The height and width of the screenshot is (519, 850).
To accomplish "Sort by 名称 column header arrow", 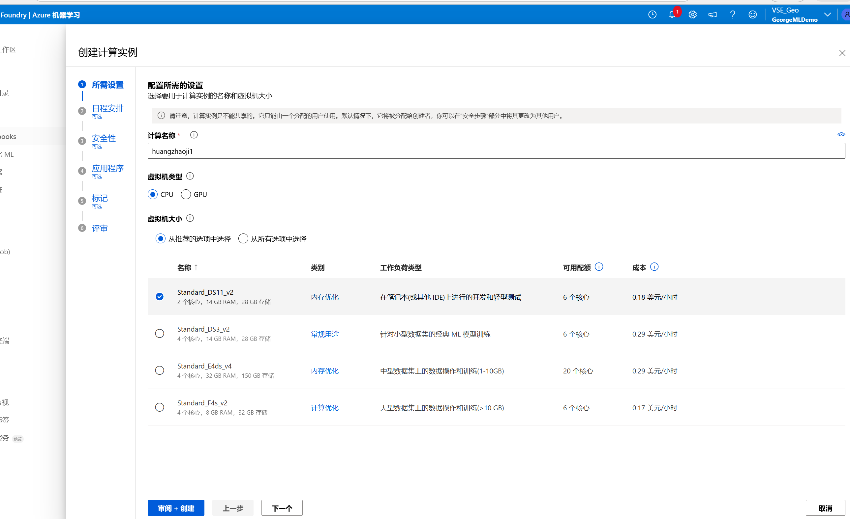I will pyautogui.click(x=196, y=267).
